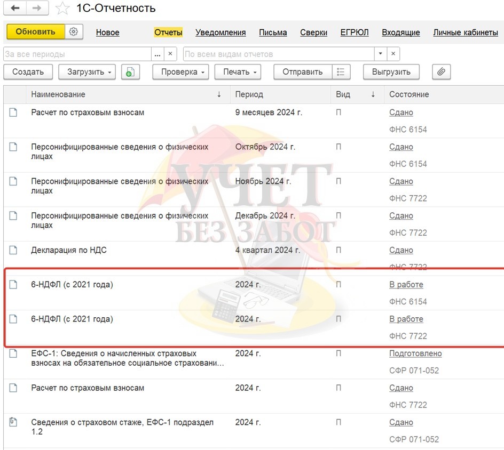
Task: Click the paperclip attachments icon
Action: pos(442,72)
